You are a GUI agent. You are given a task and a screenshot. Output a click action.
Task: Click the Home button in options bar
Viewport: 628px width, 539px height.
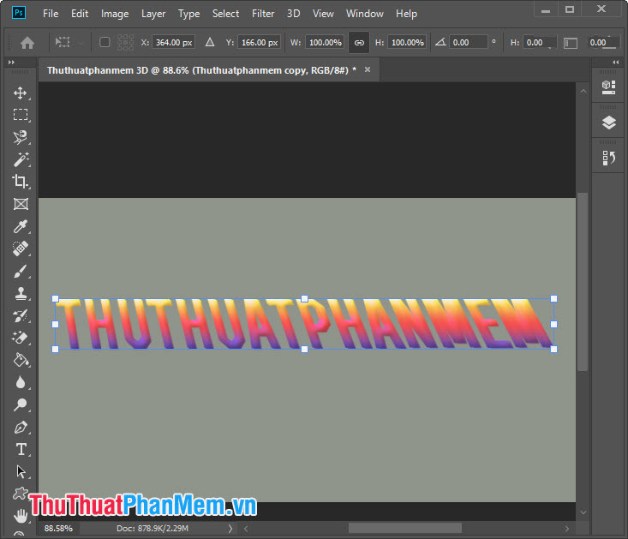[x=27, y=43]
